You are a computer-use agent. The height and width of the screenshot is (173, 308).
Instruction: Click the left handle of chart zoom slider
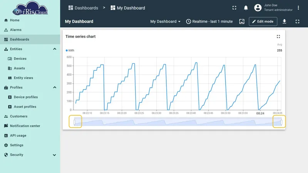pyautogui.click(x=74, y=122)
